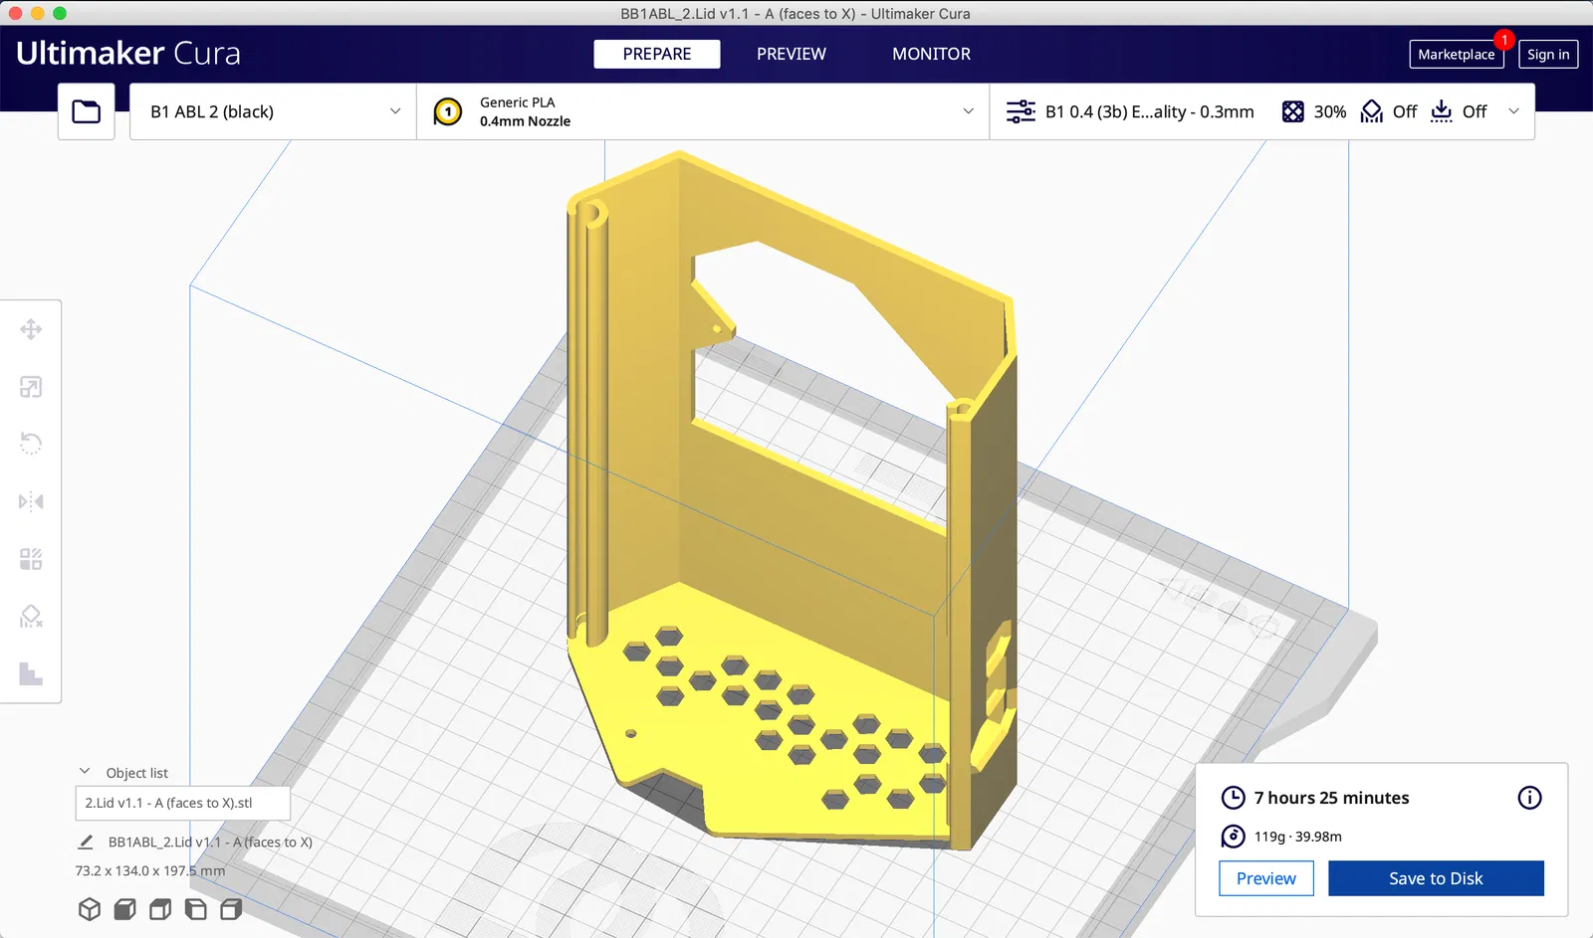Viewport: 1593px width, 938px height.
Task: Click the extruder 1 icon
Action: coord(448,111)
